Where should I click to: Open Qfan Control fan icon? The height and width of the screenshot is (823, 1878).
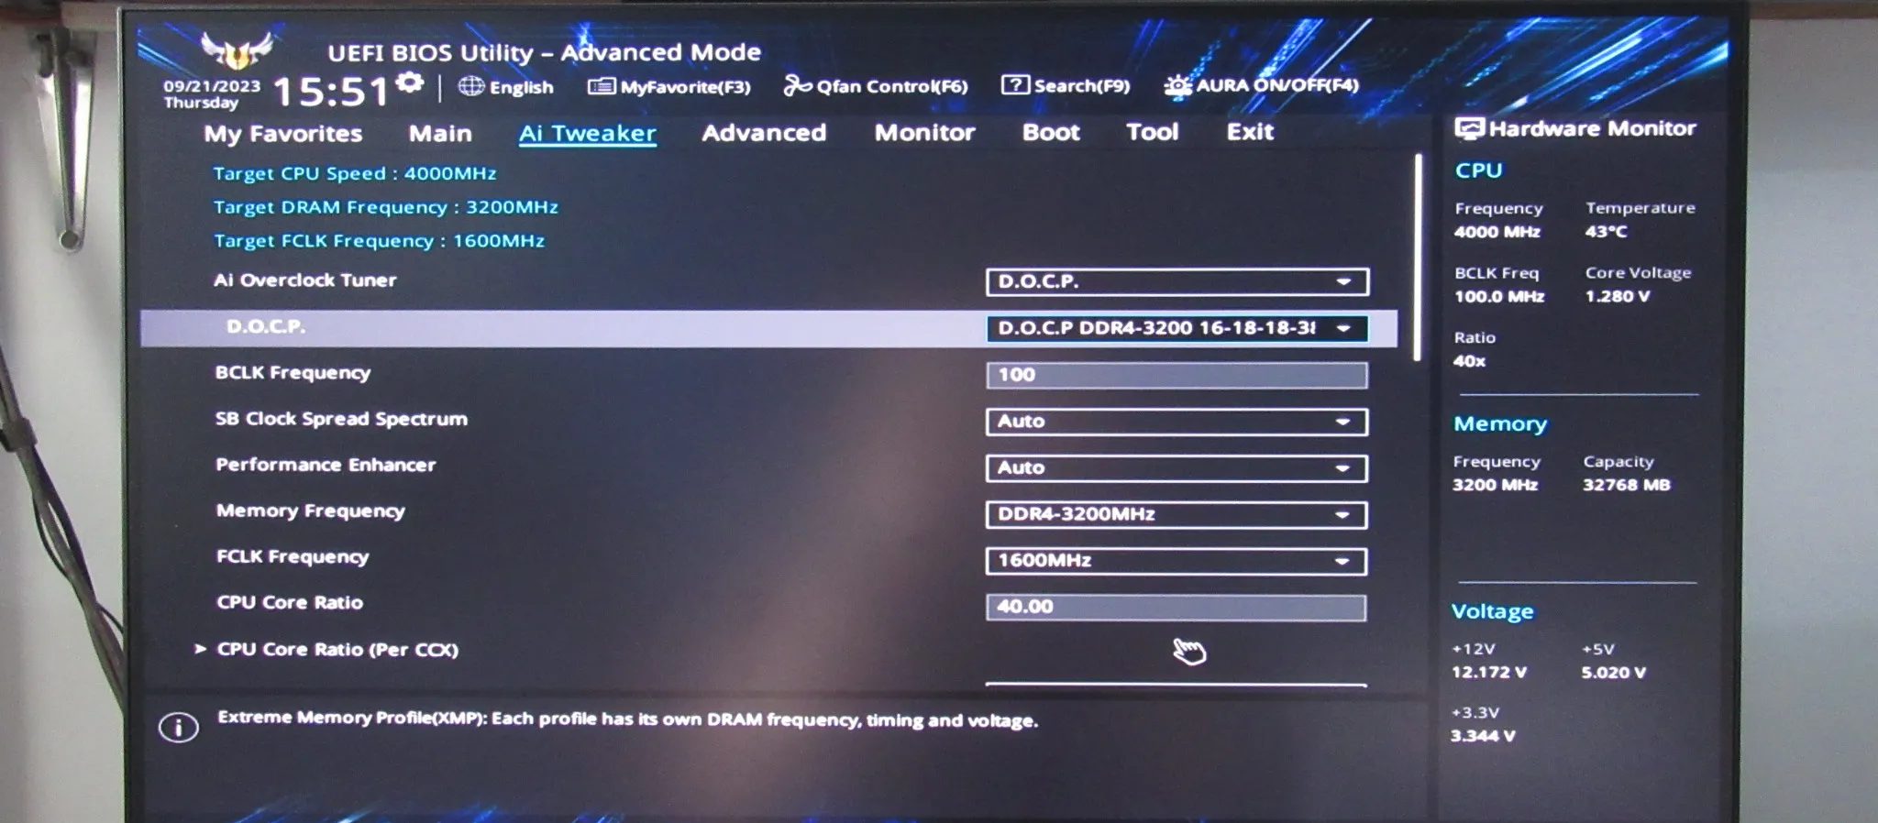coord(797,85)
